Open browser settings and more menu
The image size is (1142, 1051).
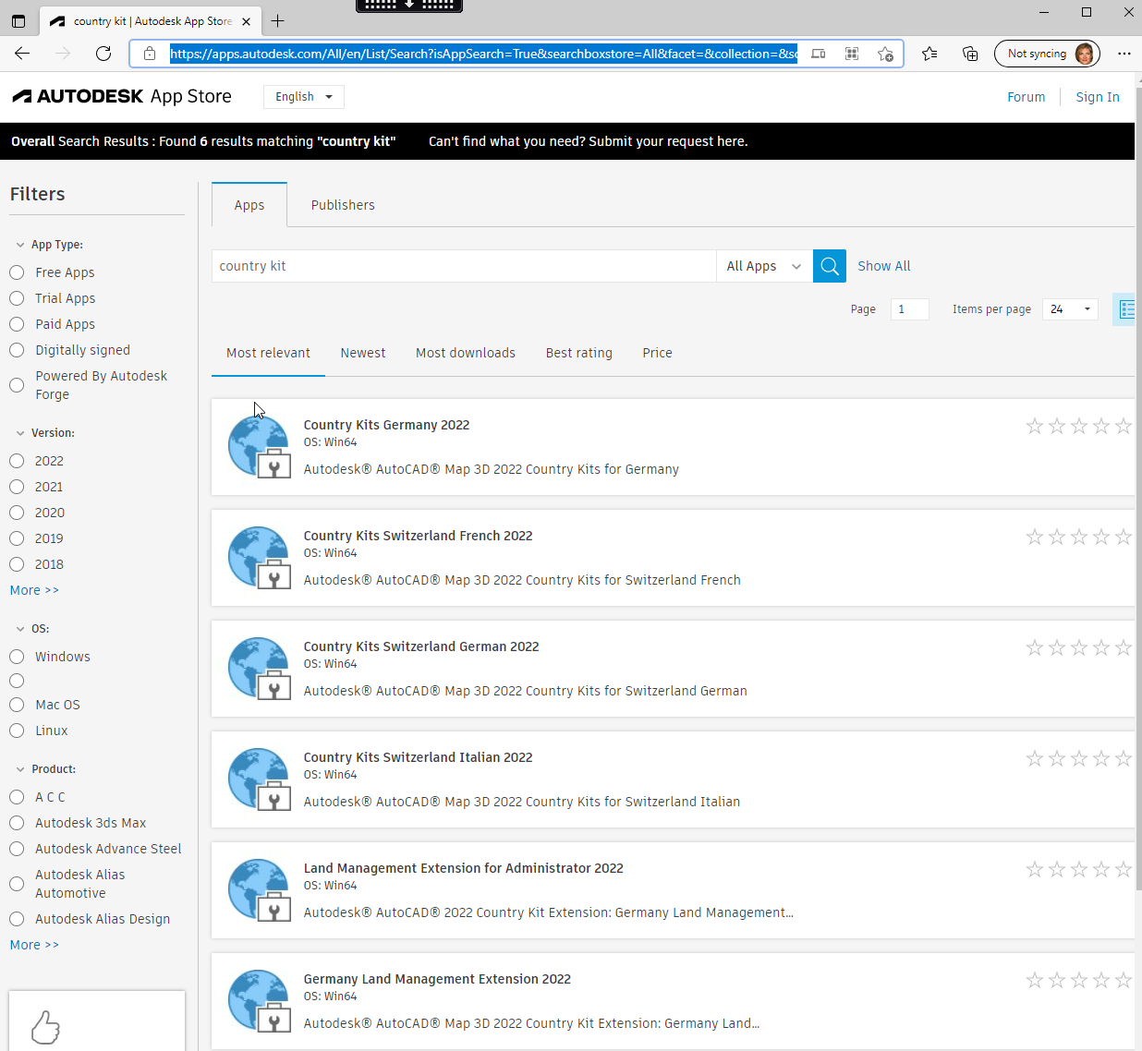coord(1124,54)
